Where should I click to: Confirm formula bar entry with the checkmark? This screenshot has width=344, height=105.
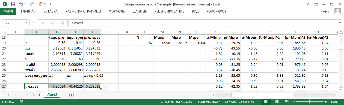(x=52, y=23)
